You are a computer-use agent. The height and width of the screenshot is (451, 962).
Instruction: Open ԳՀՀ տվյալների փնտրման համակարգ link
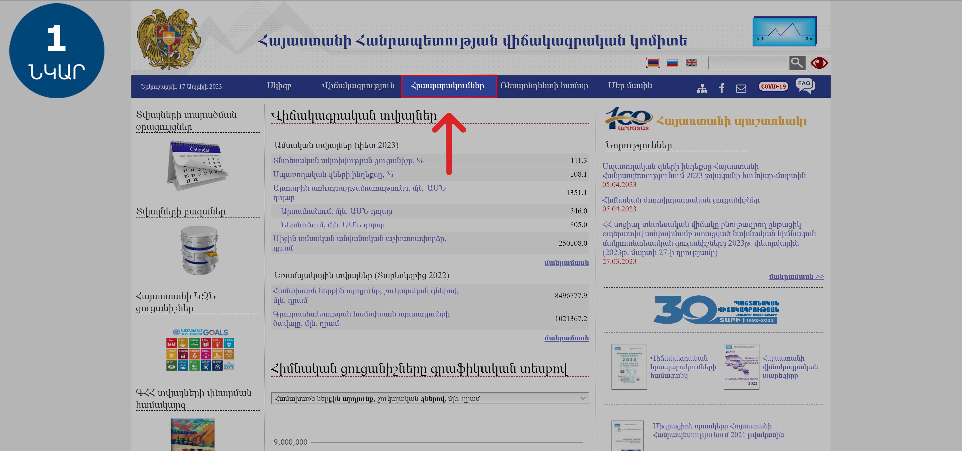(194, 399)
